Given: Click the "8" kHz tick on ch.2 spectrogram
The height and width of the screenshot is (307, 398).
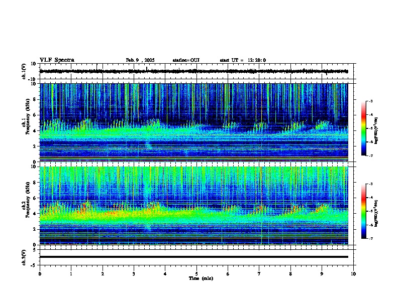Looking at the screenshot, I should tap(35, 183).
